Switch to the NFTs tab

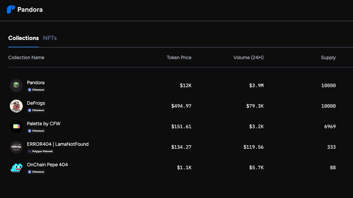tap(50, 38)
